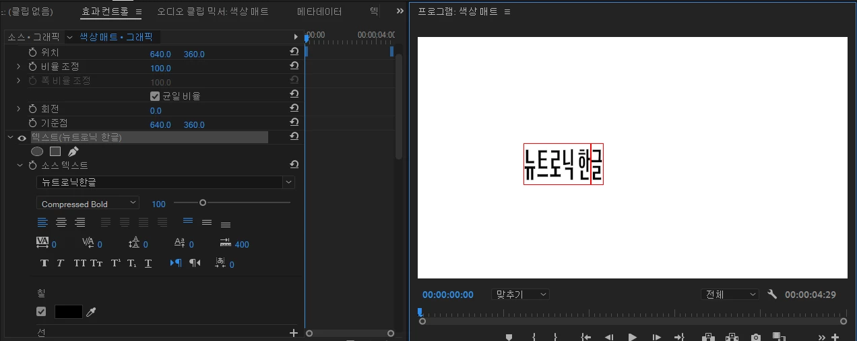
Task: Select the free draw bezier pen mask
Action: click(x=73, y=152)
